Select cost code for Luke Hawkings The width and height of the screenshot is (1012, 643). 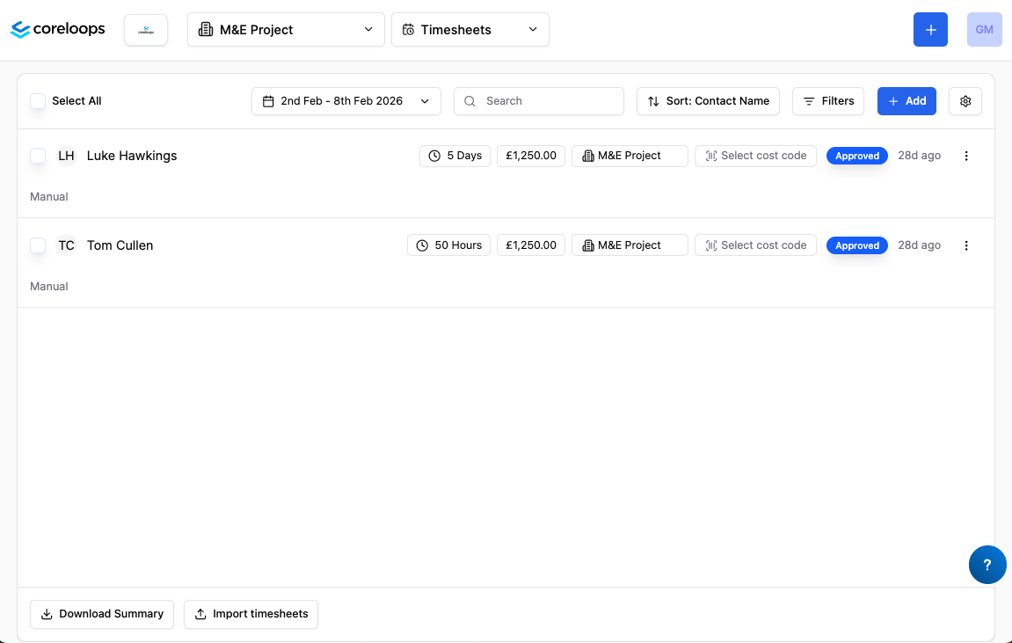pos(756,156)
